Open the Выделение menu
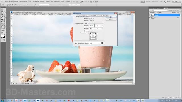This screenshot has width=182, height=102. [x=36, y=2]
